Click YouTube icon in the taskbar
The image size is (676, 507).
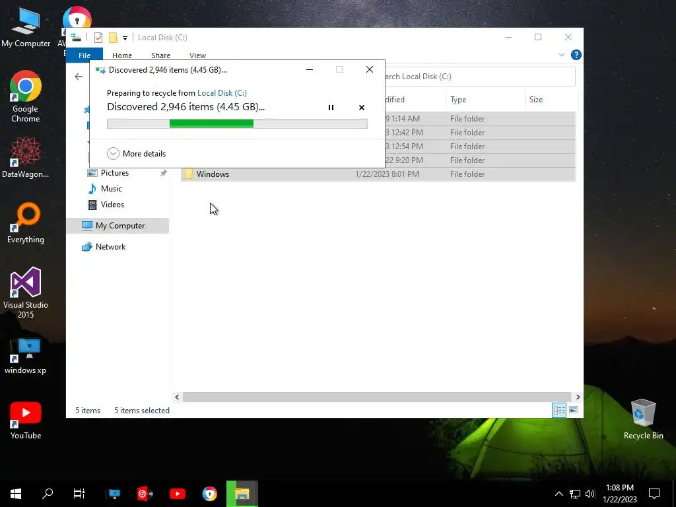tap(177, 494)
